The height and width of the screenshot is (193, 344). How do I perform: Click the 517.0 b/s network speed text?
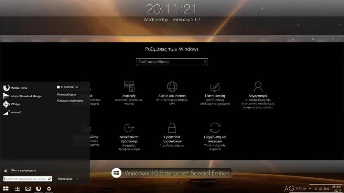[x=301, y=189]
